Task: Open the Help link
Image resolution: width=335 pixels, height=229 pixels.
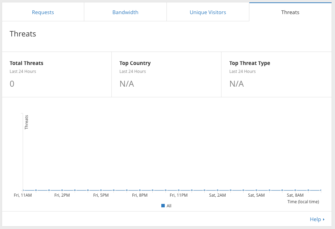Action: click(315, 219)
